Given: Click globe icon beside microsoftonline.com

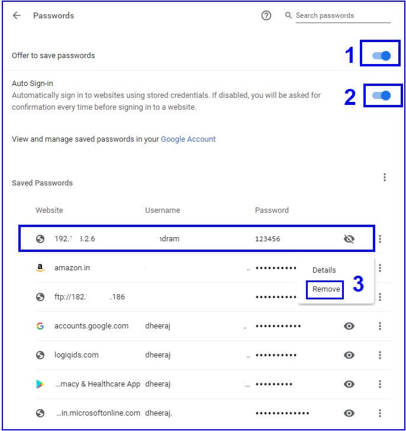Looking at the screenshot, I should pyautogui.click(x=40, y=413).
